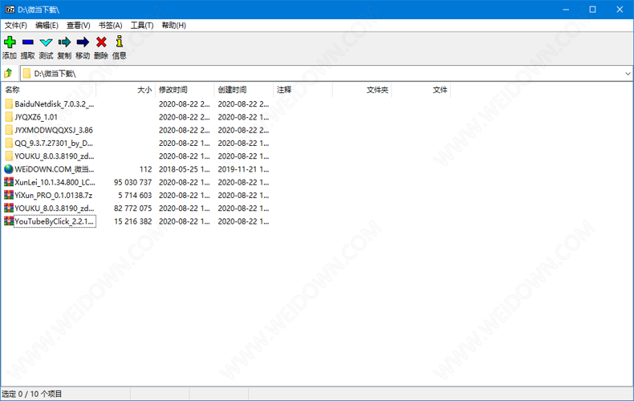Screen dimensions: 634x401
Task: Maximize the 7-Zip window
Action: [593, 10]
